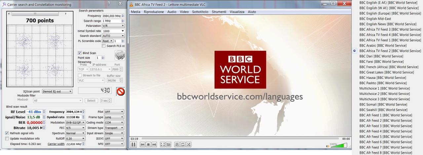Open the Stream type dropdown

(x=114, y=128)
